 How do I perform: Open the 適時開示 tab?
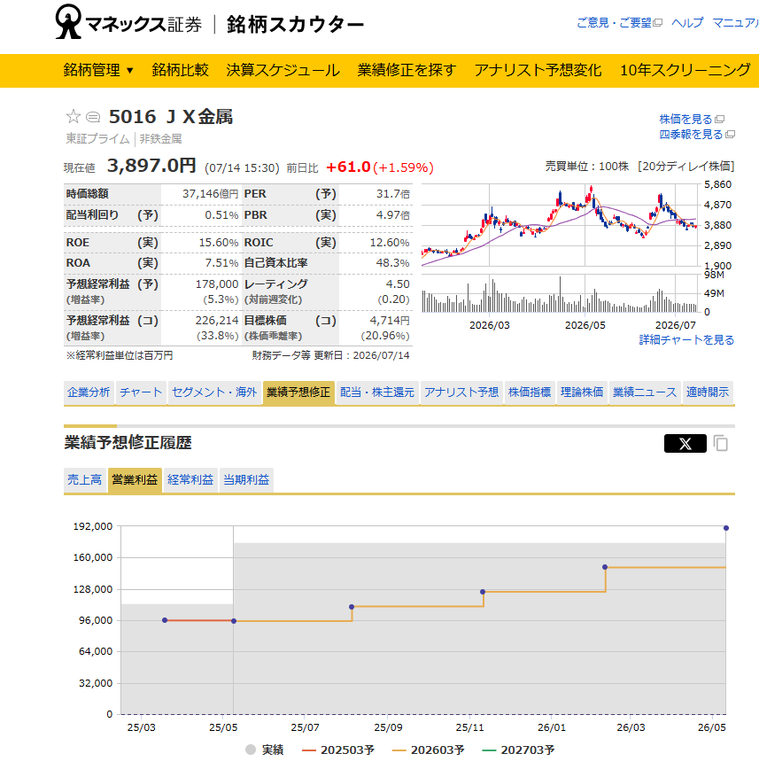pos(708,392)
